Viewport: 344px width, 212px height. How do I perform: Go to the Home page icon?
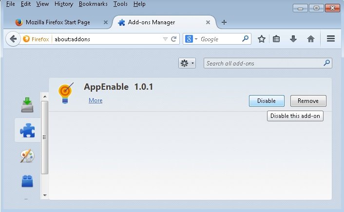[x=311, y=39]
